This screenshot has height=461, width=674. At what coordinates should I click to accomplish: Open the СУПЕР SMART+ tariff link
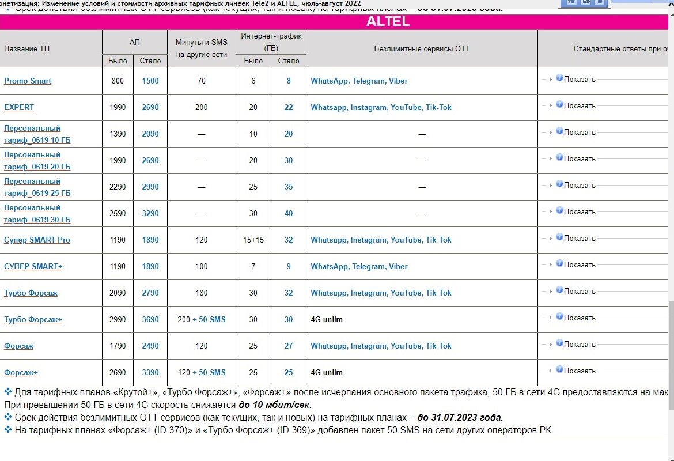click(x=33, y=267)
